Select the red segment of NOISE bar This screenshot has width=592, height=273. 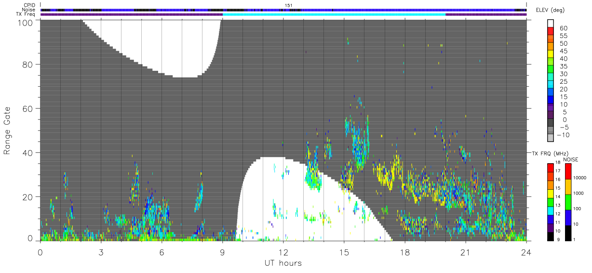[x=567, y=171]
